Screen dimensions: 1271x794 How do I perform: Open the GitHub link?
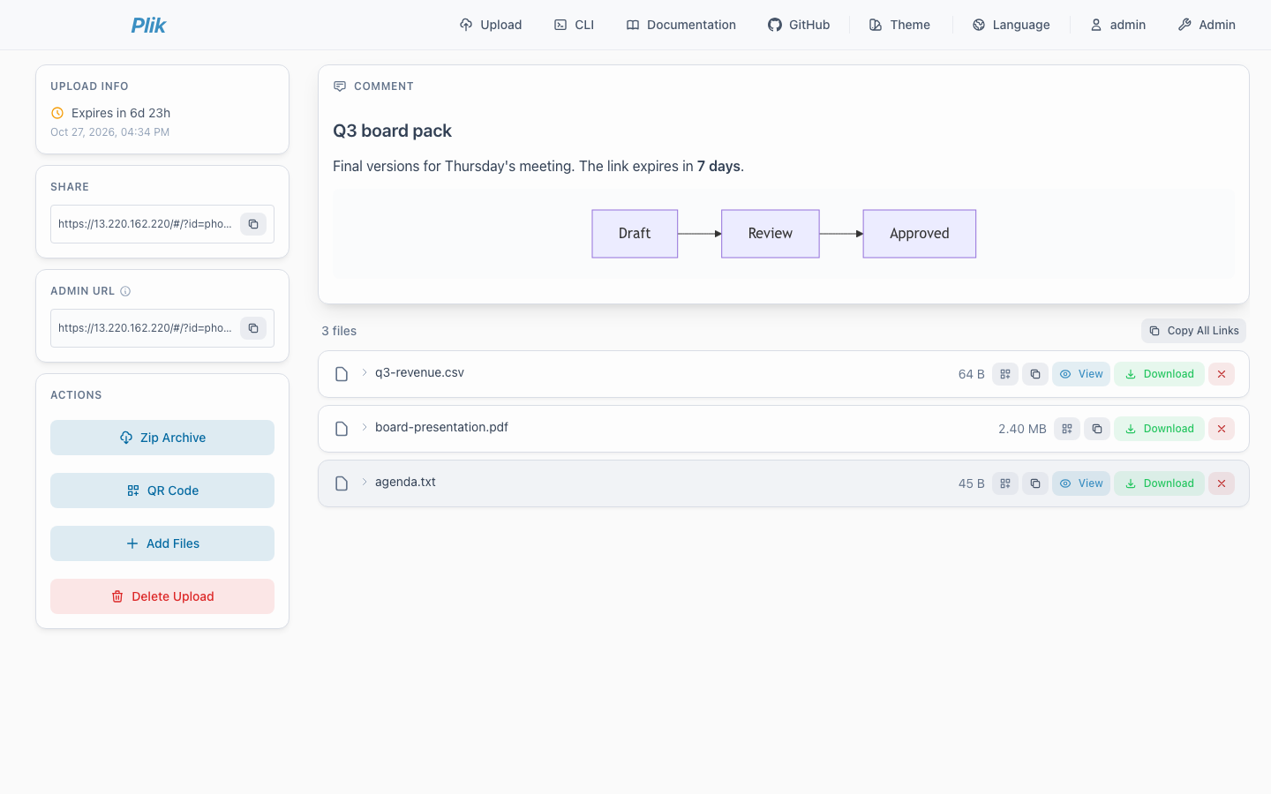tap(799, 25)
